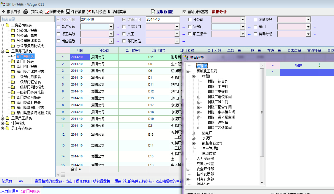The width and height of the screenshot is (334, 194).
Task: Click the 功能菜单 down-arrow icon
Action: pyautogui.click(x=109, y=12)
